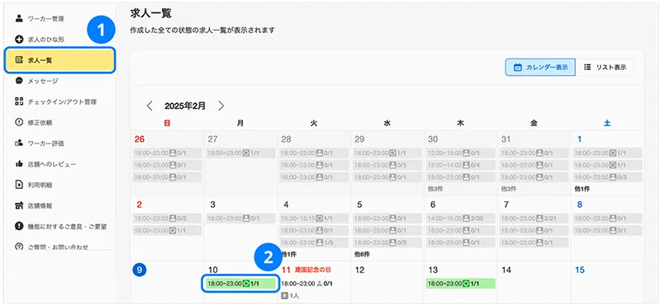
Task: Open the 12:00~15:00 job on the 30th
Action: 461,153
